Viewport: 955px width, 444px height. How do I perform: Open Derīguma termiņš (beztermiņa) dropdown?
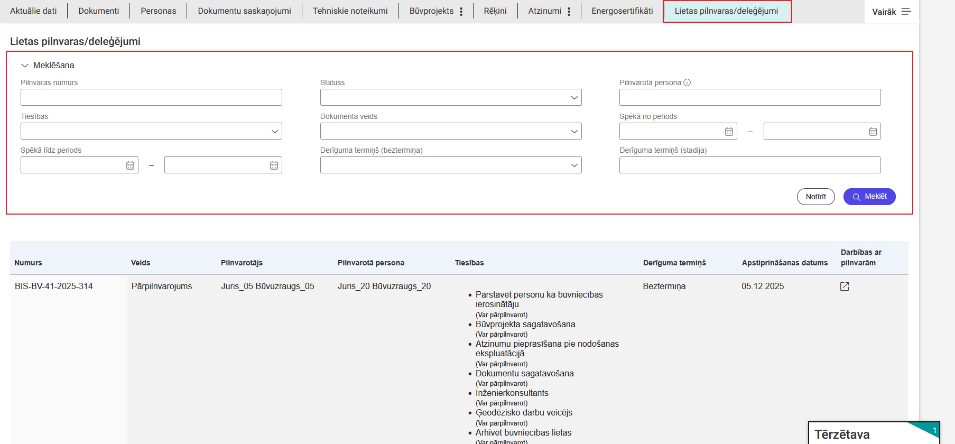point(450,165)
